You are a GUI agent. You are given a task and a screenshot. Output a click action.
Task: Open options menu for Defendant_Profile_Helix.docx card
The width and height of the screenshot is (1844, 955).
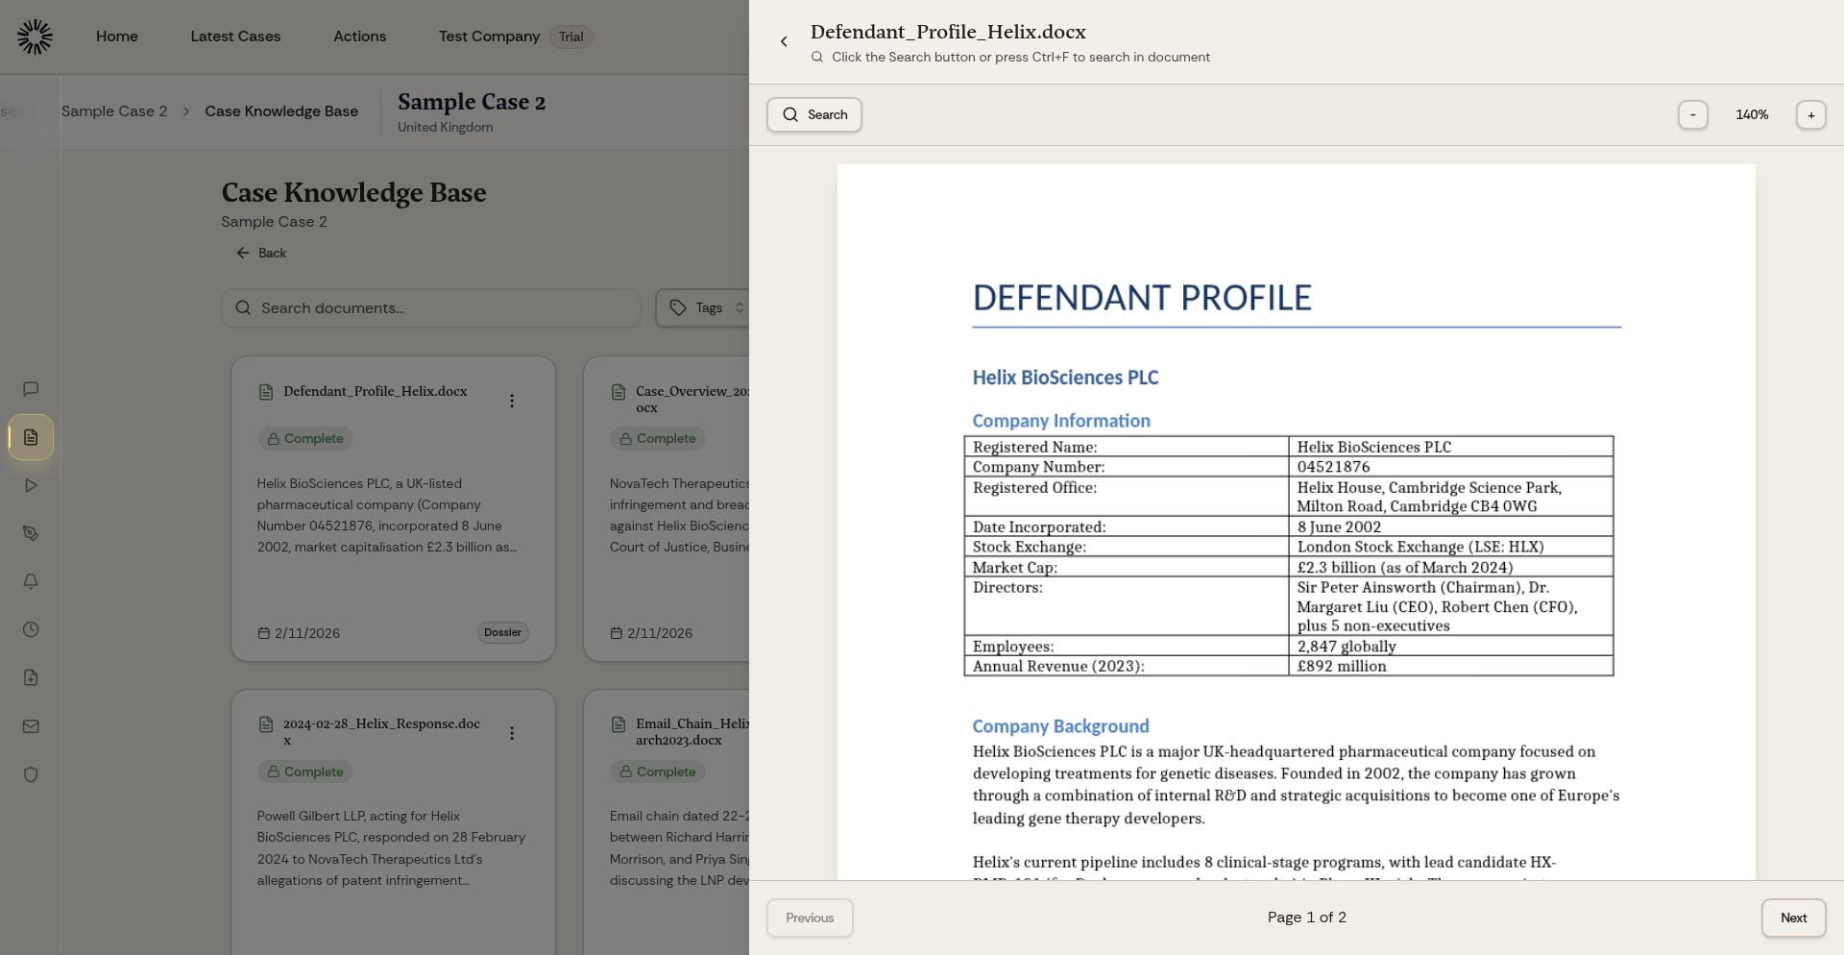point(512,401)
